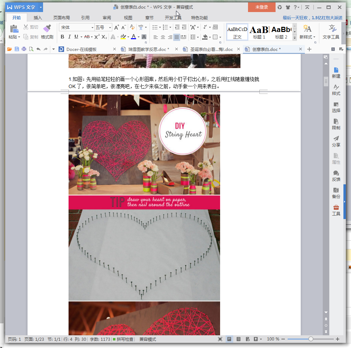Click the decrease indent icon
The width and height of the screenshot is (351, 348).
click(x=177, y=27)
